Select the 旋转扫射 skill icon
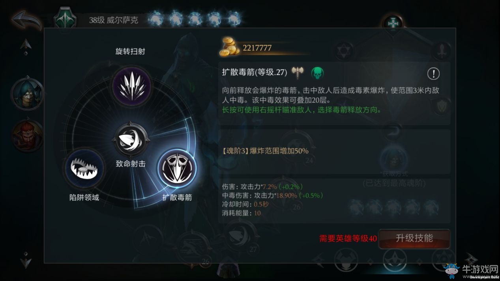500x281 pixels. click(132, 86)
